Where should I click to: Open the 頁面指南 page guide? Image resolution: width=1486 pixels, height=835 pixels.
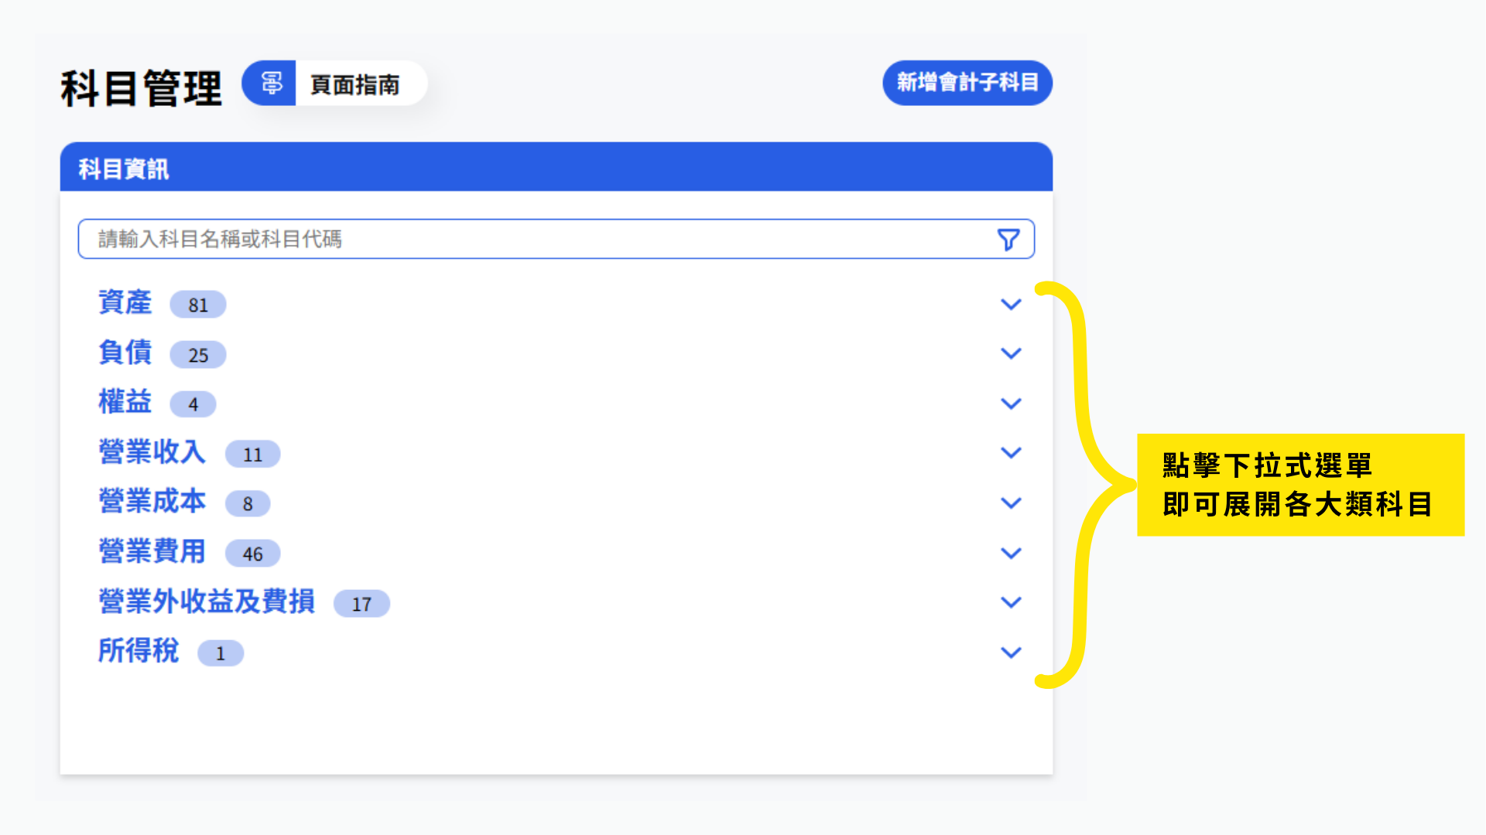[355, 84]
